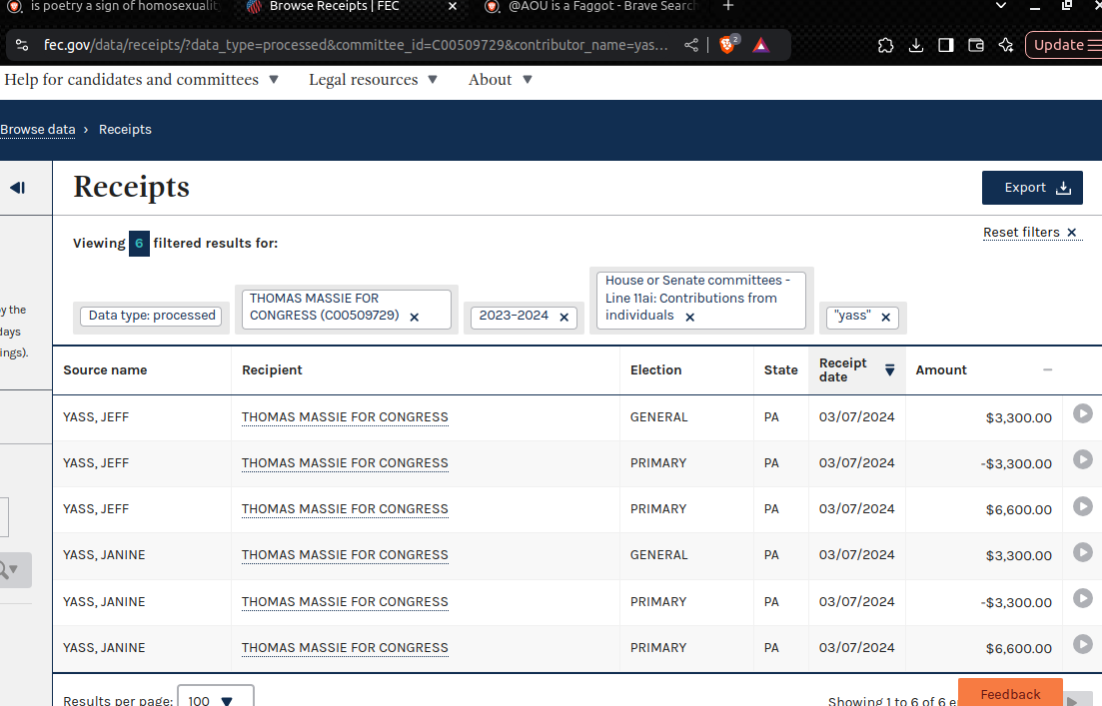This screenshot has height=706, width=1102.
Task: Expand the Legal resources menu
Action: (x=373, y=80)
